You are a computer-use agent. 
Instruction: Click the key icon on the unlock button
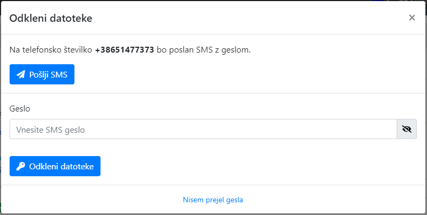21,166
